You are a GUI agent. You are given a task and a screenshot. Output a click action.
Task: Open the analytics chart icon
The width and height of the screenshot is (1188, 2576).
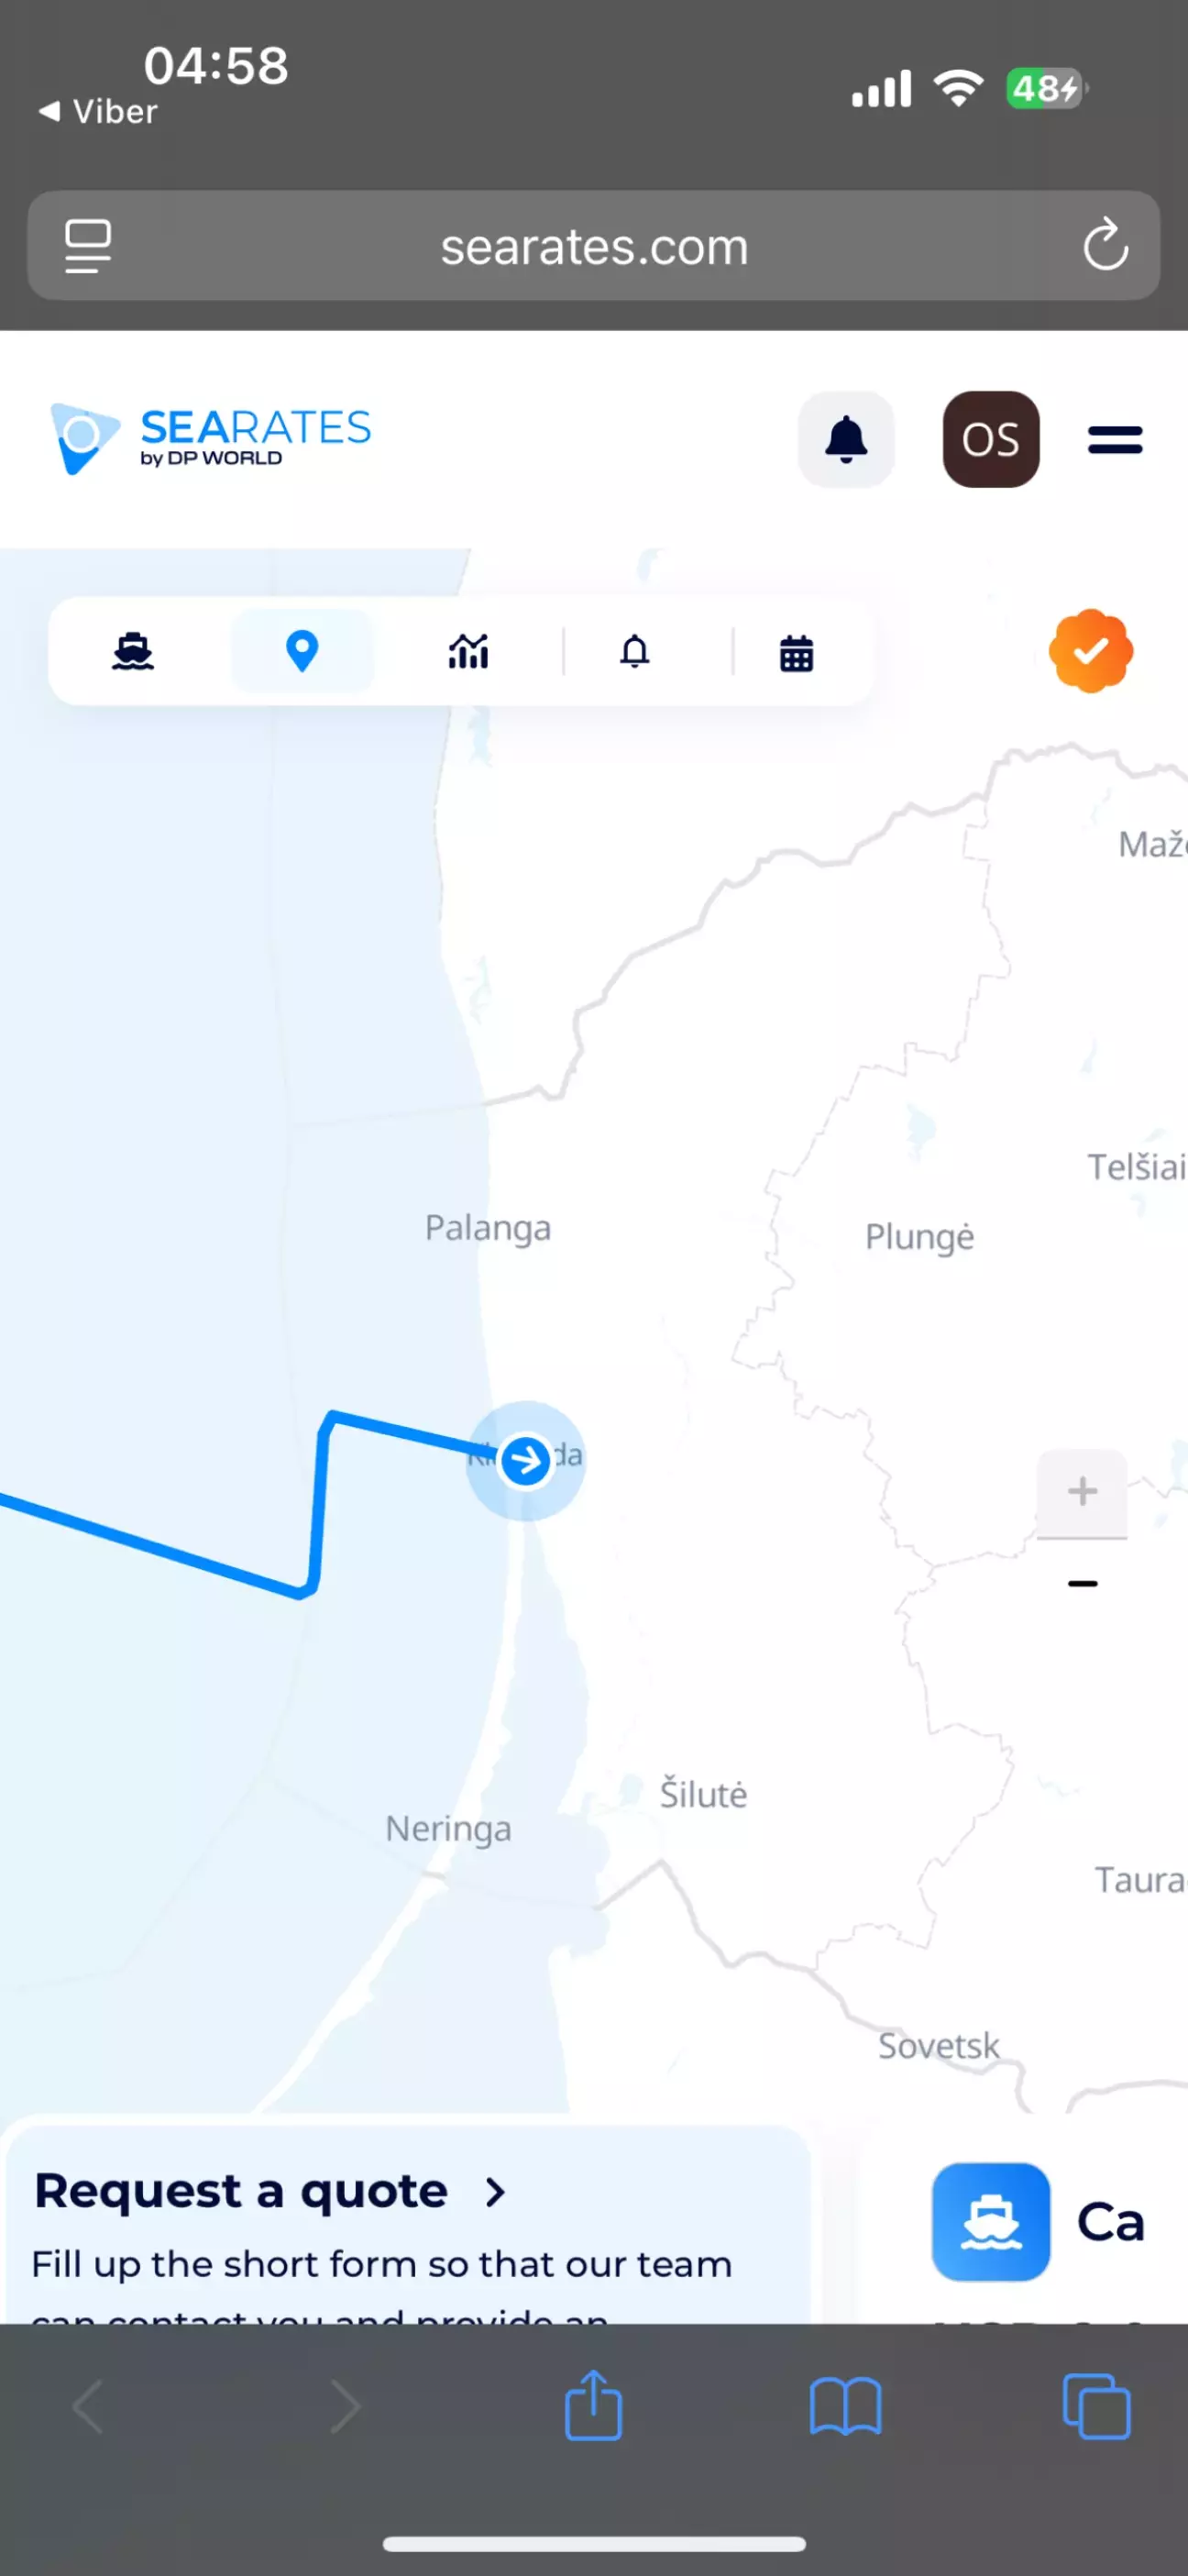click(x=468, y=652)
